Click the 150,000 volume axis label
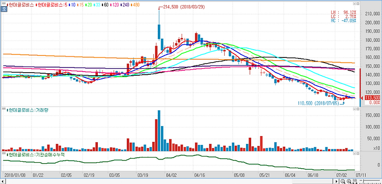This screenshot has height=184, width=382. pos(373,115)
